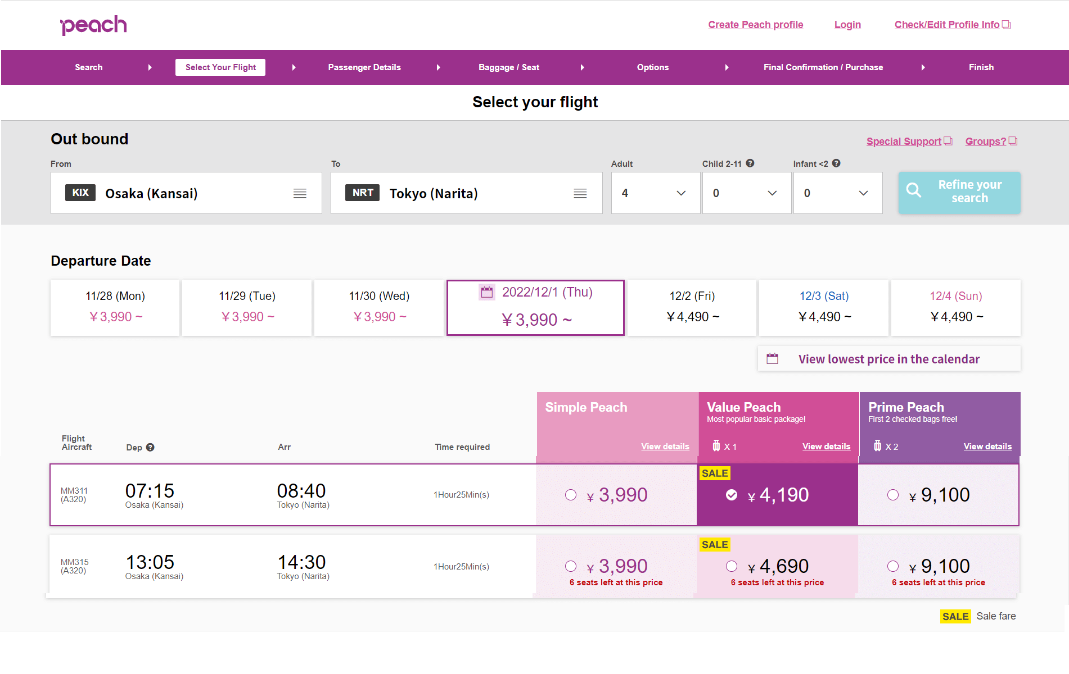Choose departure date 12/3 (Sat)
Image resolution: width=1069 pixels, height=674 pixels.
click(x=824, y=307)
